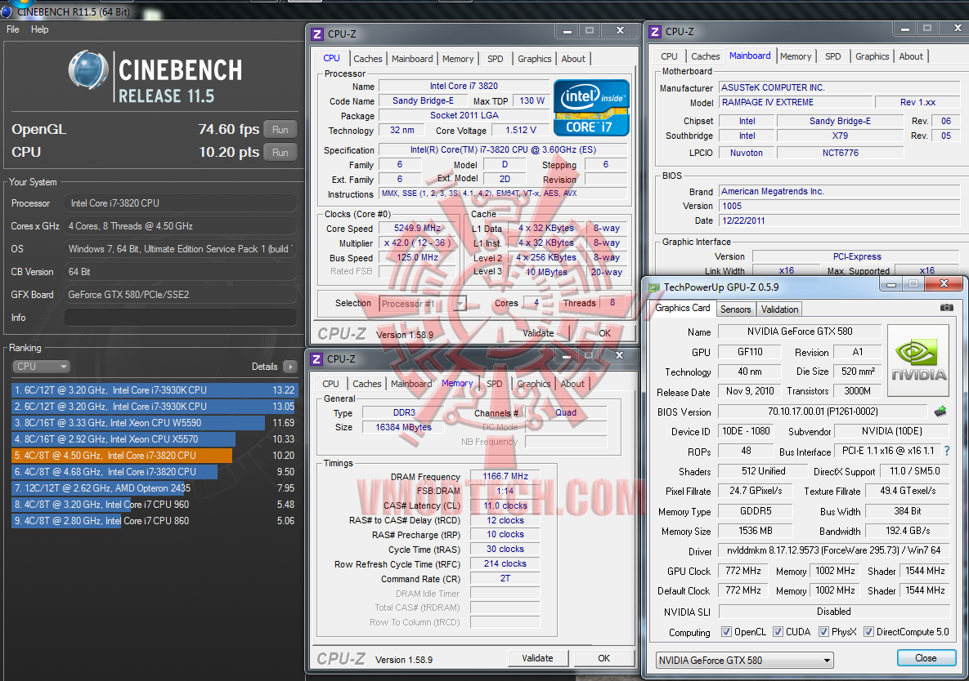Screen dimensions: 969x681
Task: Toggle the DirectCompute 5.0 checkbox
Action: (x=868, y=632)
